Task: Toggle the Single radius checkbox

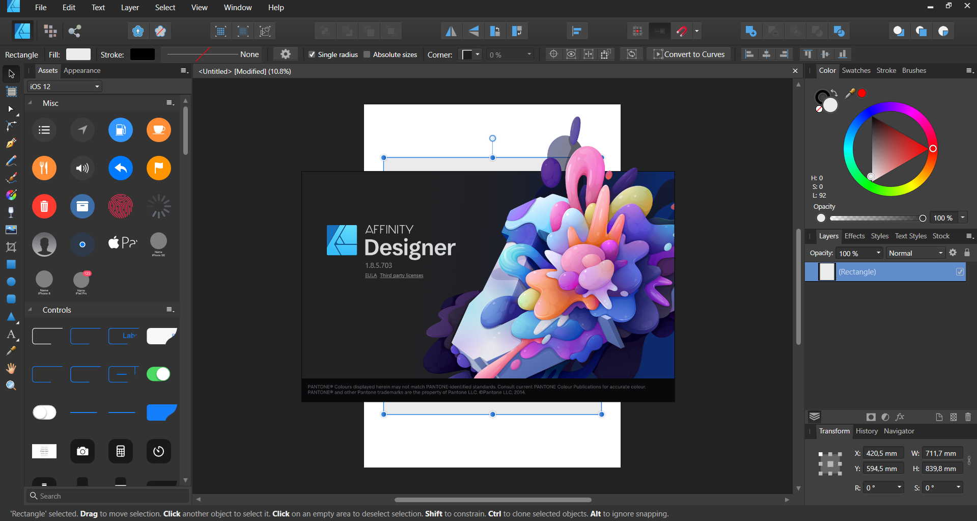Action: point(312,54)
